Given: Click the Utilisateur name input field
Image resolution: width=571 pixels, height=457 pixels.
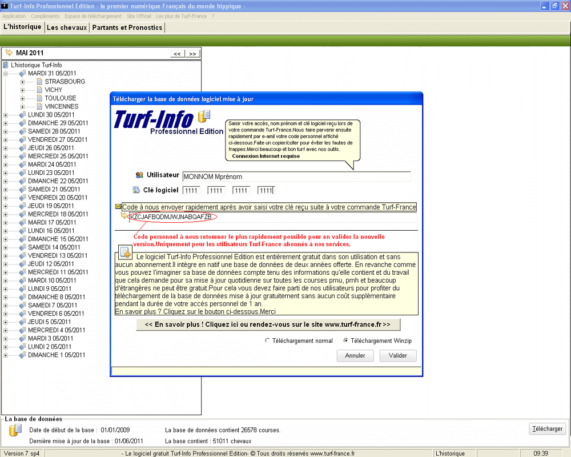Looking at the screenshot, I should [296, 177].
